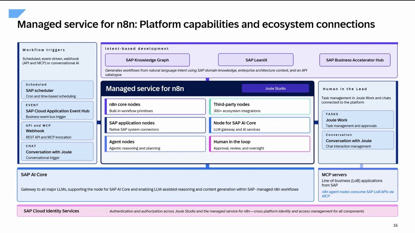Select the "Authentication and authorization across Joule Studio" text
The height and width of the screenshot is (233, 415).
pos(237,211)
